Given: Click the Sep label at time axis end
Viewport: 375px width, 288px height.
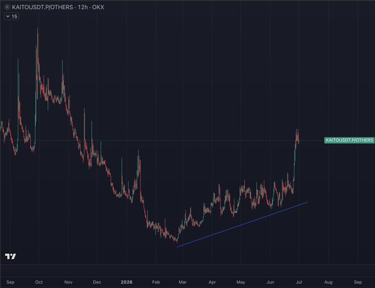Looking at the screenshot, I should click(x=358, y=282).
